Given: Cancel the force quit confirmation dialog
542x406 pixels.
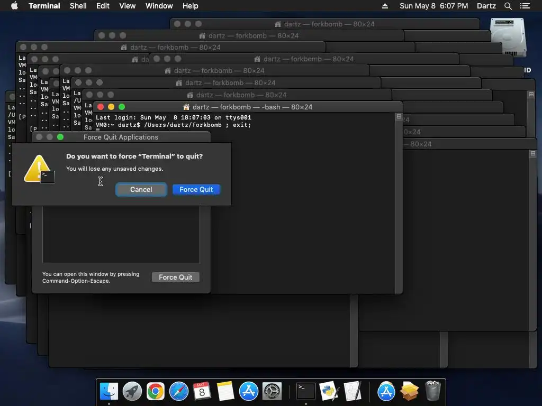Looking at the screenshot, I should (x=141, y=190).
